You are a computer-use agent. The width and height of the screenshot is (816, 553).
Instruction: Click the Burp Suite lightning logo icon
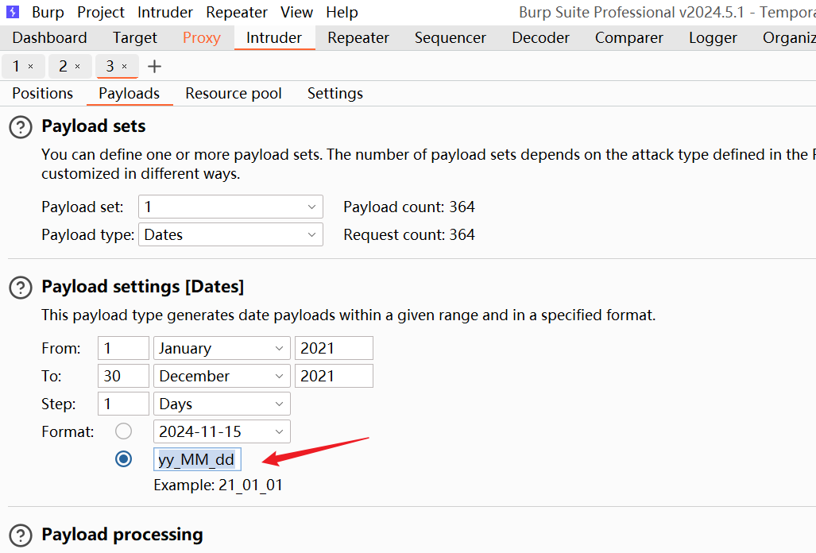(13, 12)
